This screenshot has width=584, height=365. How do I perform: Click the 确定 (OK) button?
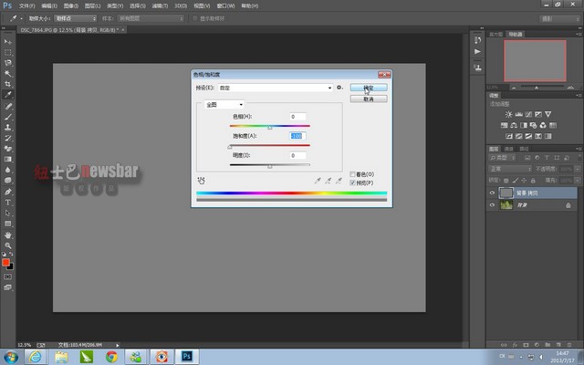point(369,88)
